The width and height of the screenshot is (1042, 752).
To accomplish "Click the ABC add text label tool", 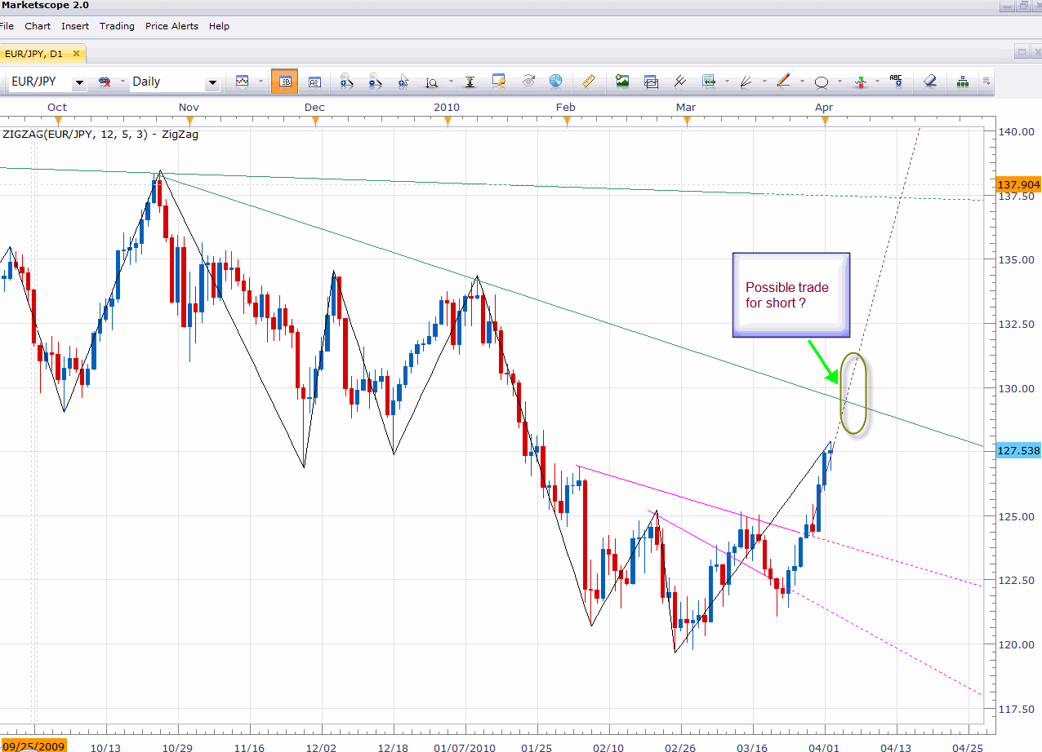I will coord(896,82).
